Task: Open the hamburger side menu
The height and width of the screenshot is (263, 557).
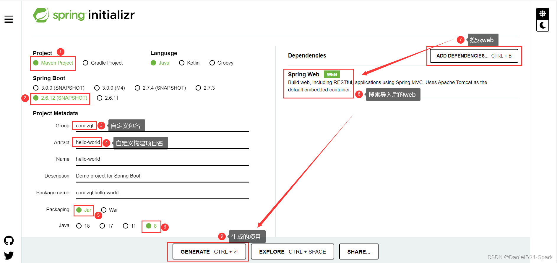Action: [9, 19]
